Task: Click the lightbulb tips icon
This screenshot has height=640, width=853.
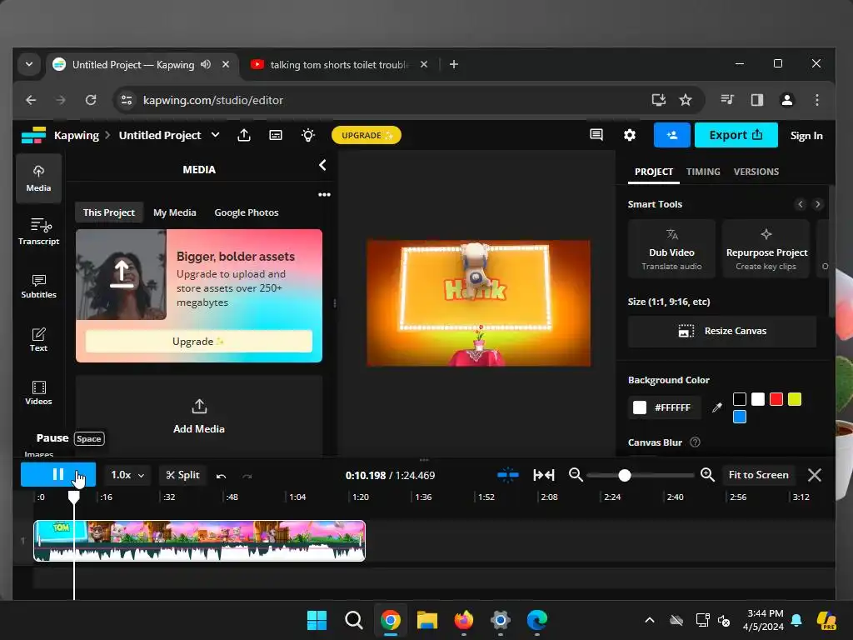Action: pyautogui.click(x=308, y=136)
